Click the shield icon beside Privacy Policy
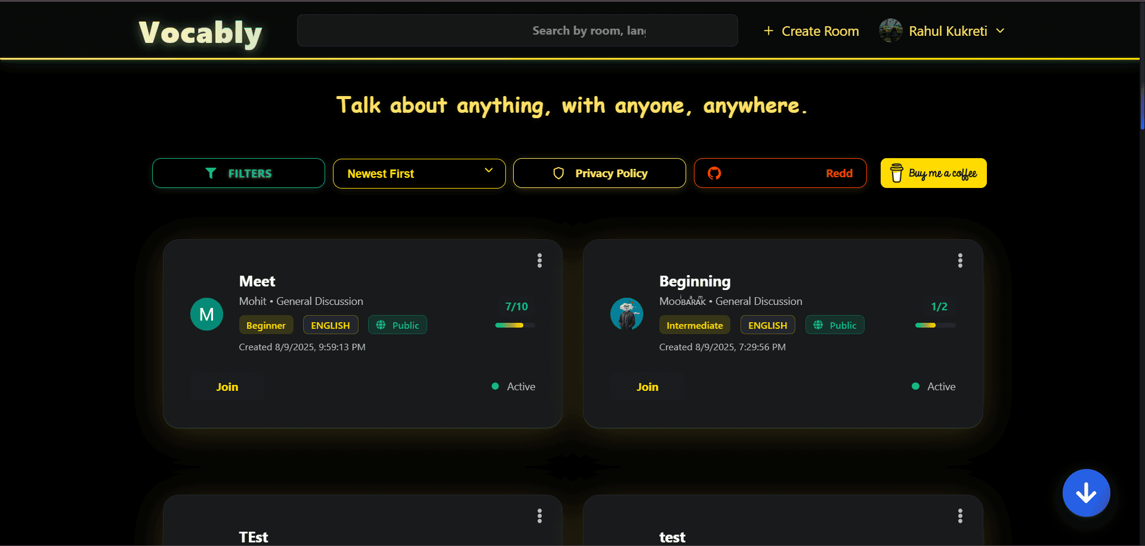Image resolution: width=1145 pixels, height=546 pixels. click(558, 173)
